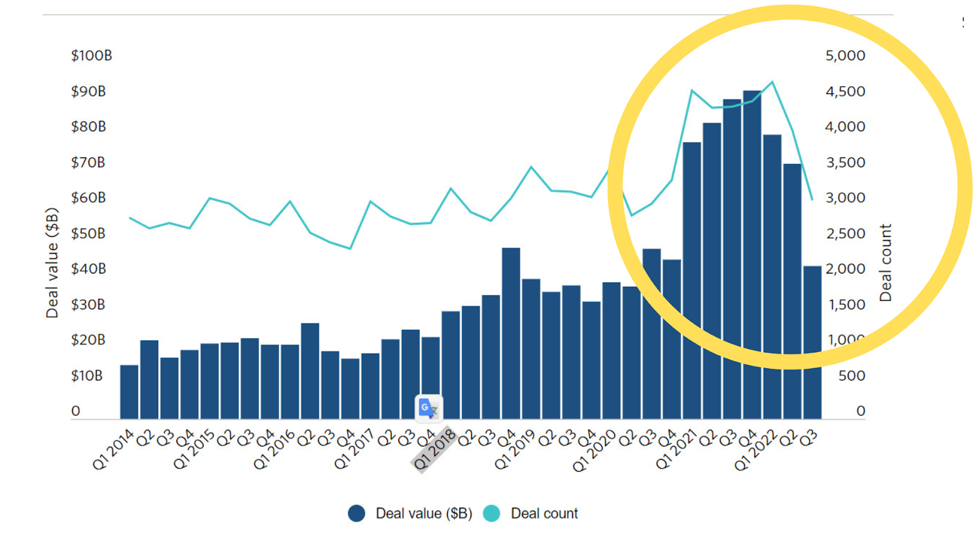Image resolution: width=973 pixels, height=547 pixels.
Task: Click the last bar for Q3 2022
Action: 812,342
